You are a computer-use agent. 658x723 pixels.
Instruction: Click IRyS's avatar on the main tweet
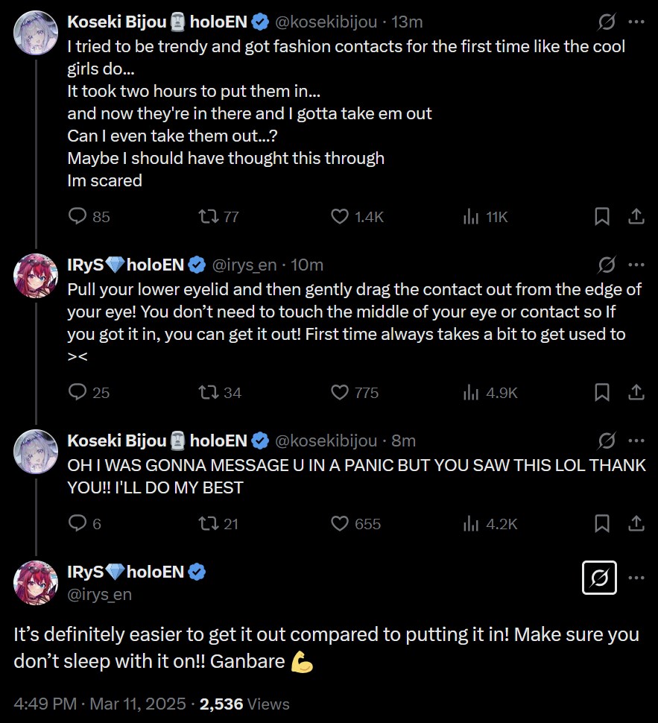[36, 582]
